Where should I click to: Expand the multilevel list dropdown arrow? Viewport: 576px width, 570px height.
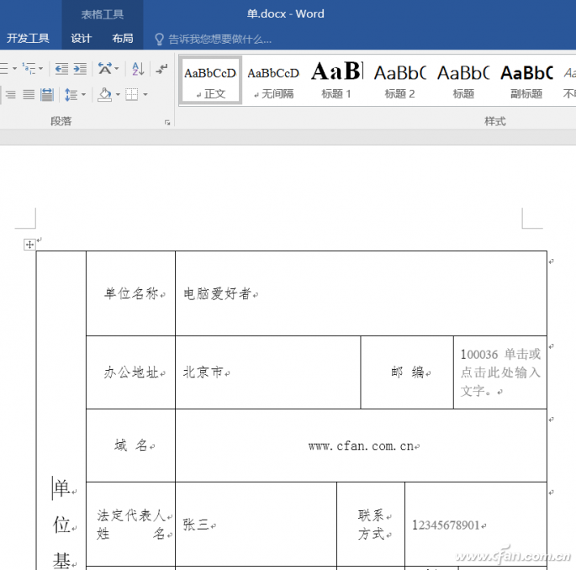[40, 69]
